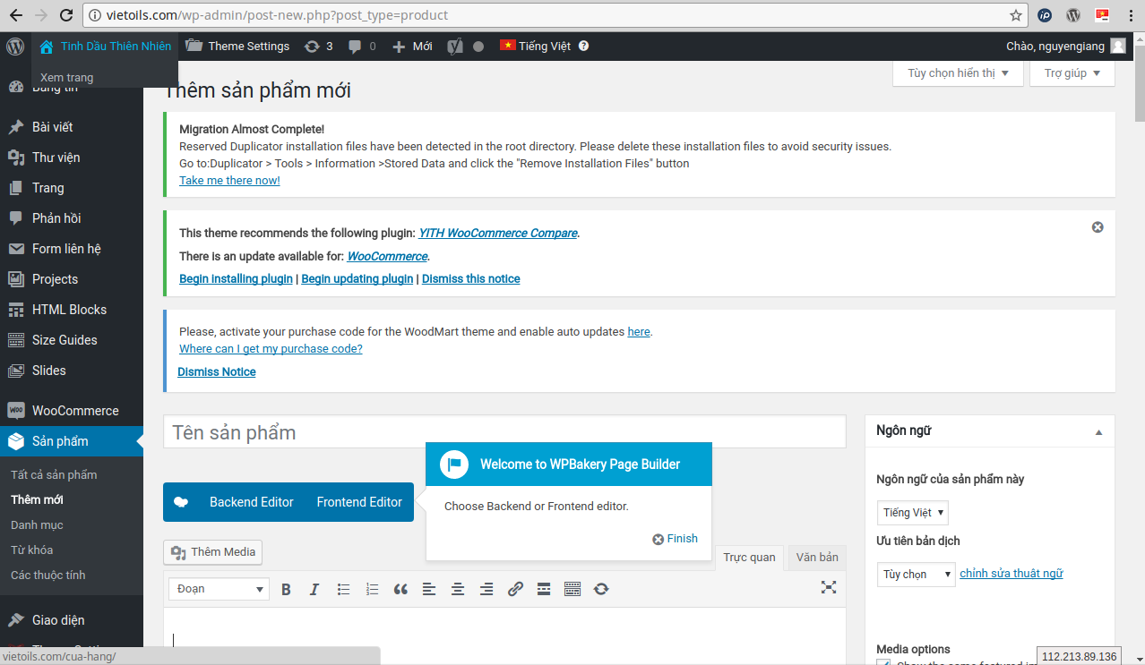Open the paragraph format dropdown "Đoạn"

(219, 589)
